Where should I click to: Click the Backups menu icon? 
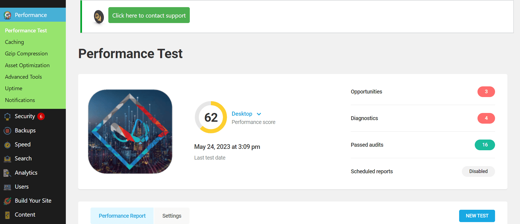(7, 131)
